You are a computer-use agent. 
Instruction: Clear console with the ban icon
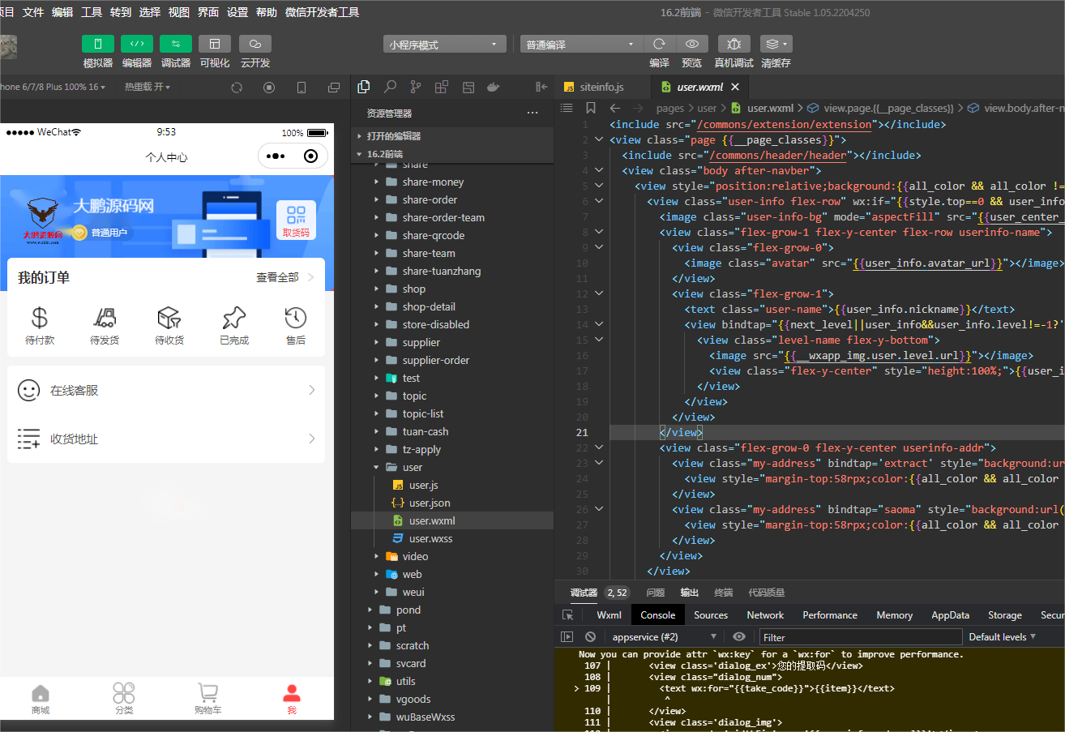[591, 637]
